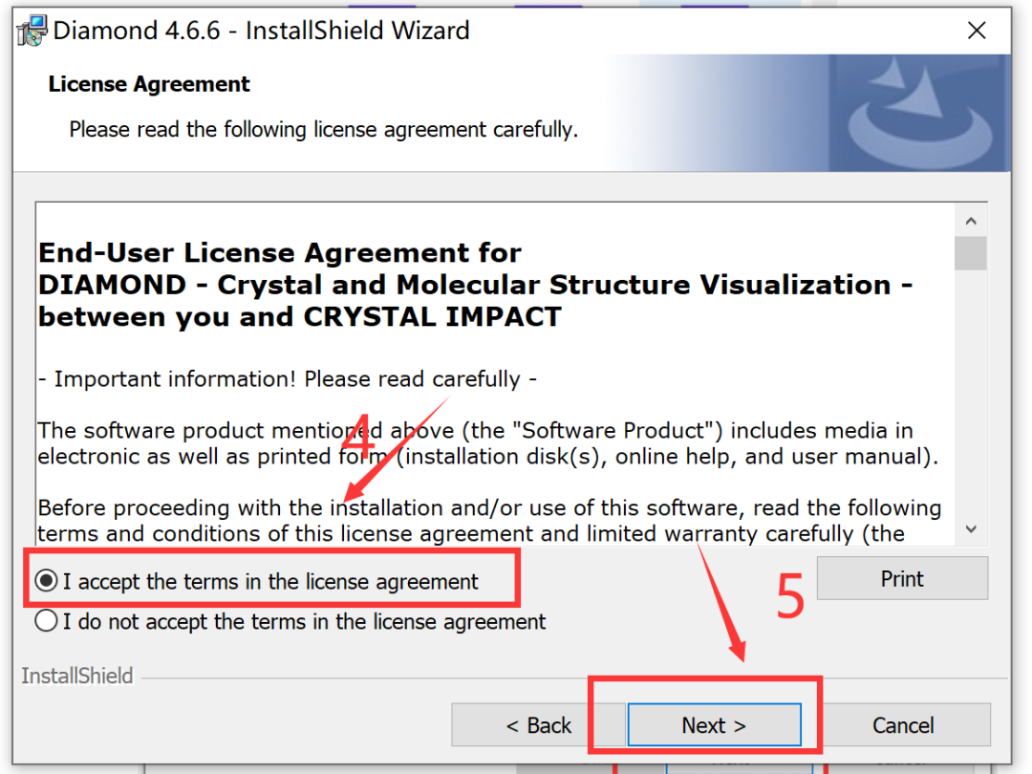Click the license text scroll-up arrow
This screenshot has width=1032, height=774.
point(972,222)
